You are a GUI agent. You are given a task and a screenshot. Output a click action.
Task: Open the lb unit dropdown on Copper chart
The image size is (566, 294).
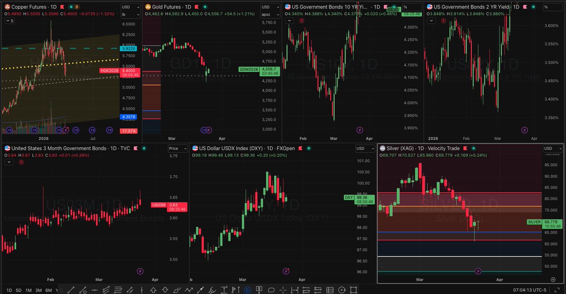click(131, 15)
